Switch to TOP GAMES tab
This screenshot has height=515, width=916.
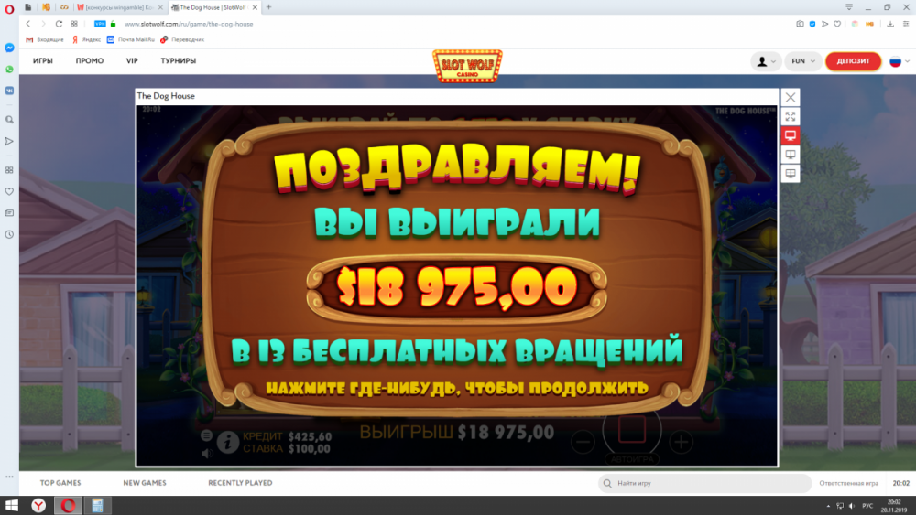tap(60, 483)
